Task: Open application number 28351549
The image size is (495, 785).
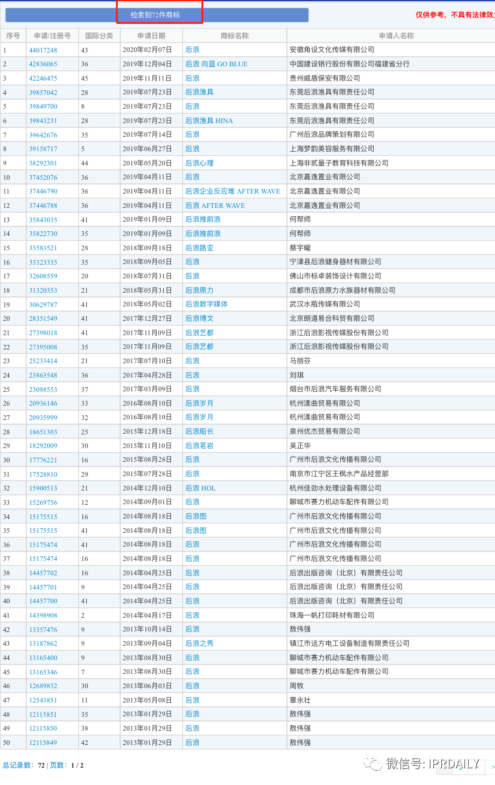Action: coord(43,318)
